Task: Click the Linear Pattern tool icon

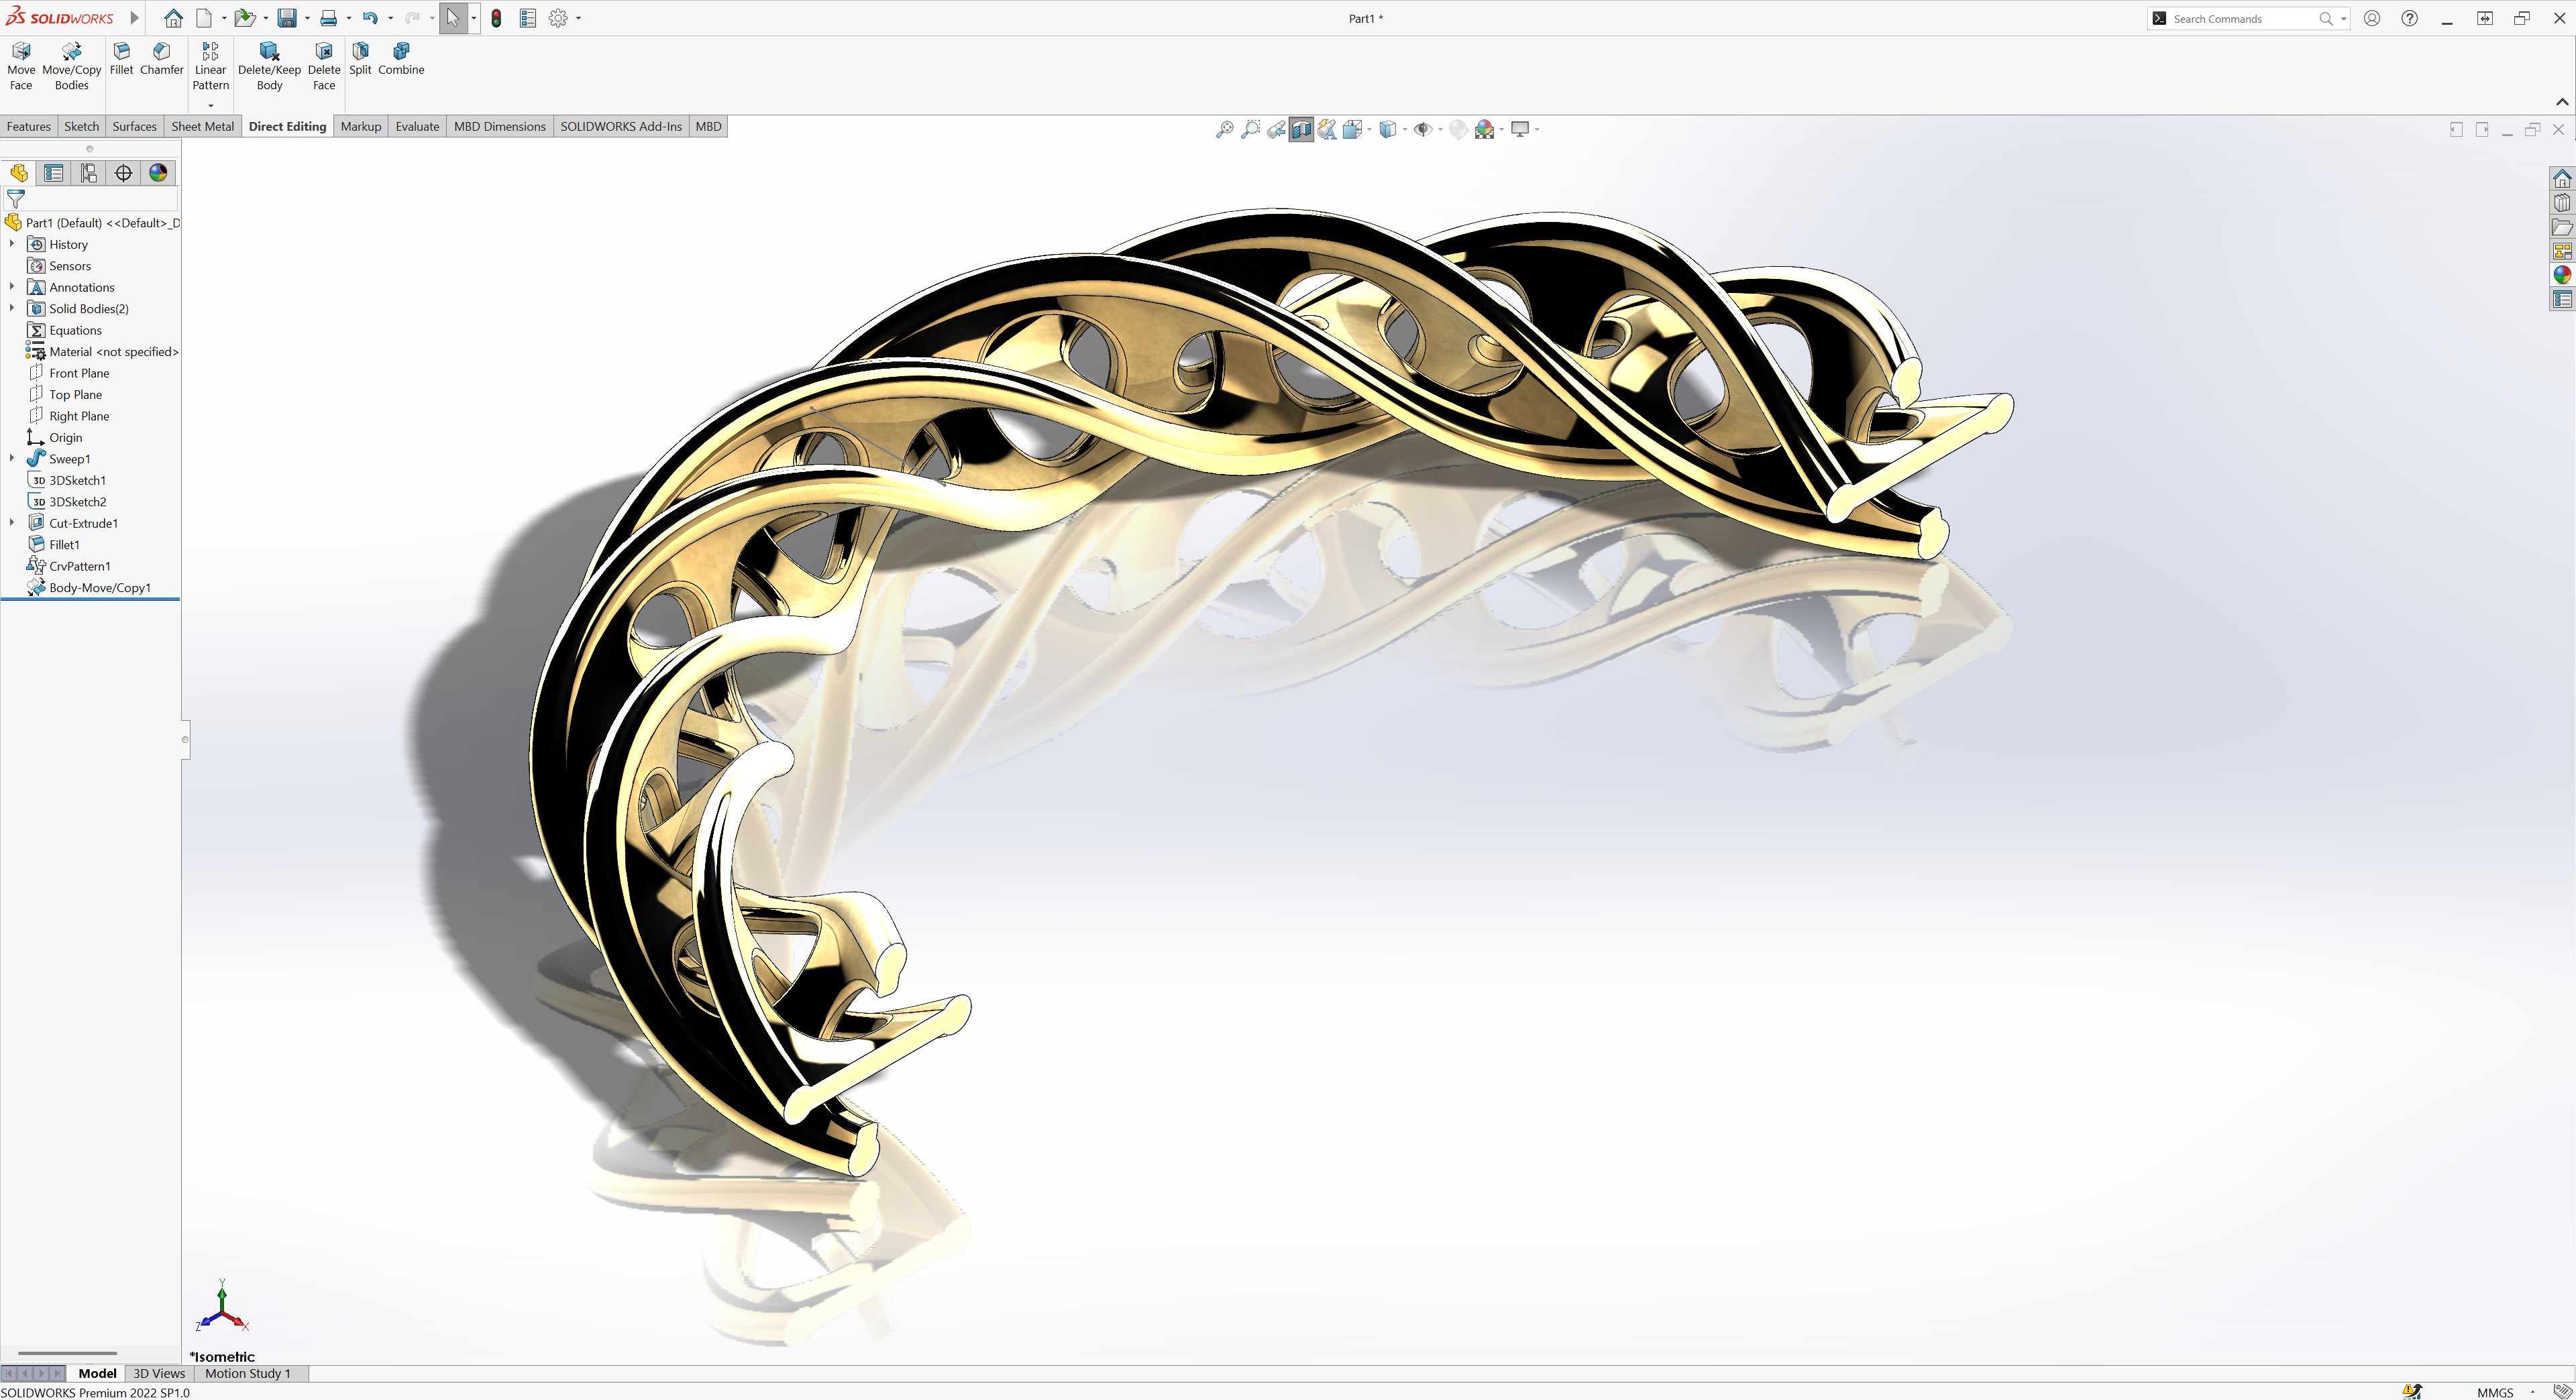Action: 210,51
